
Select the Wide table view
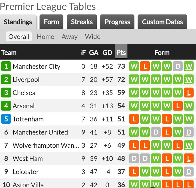coord(93,37)
